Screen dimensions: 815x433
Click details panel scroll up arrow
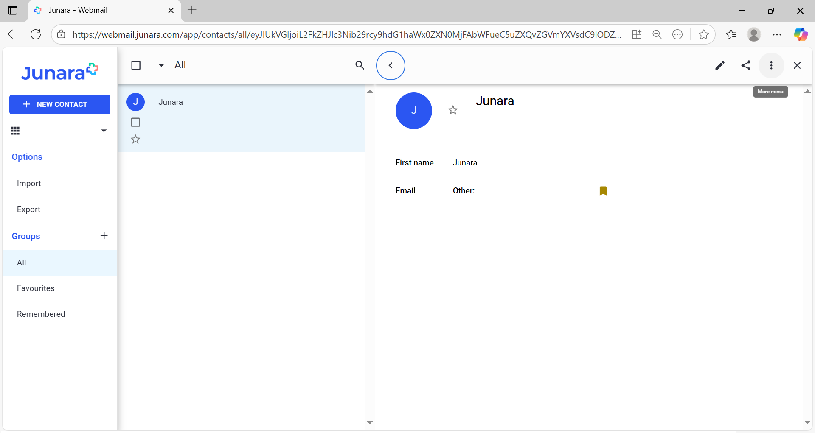[x=807, y=92]
